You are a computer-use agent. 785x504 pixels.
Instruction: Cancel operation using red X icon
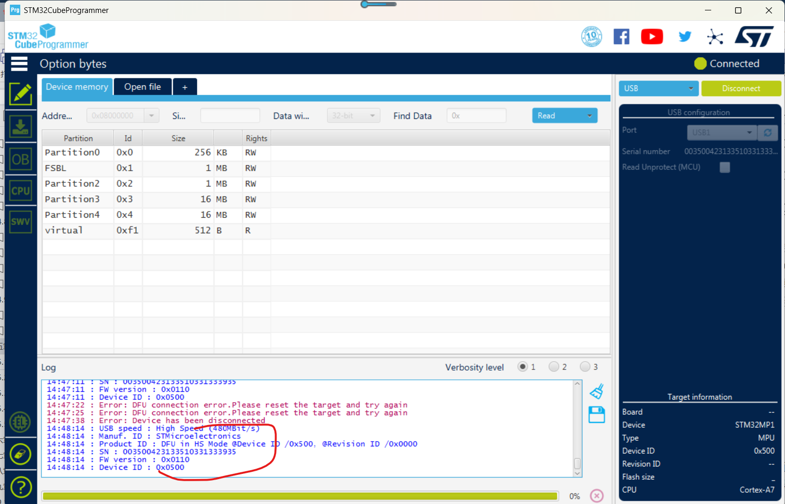(x=597, y=496)
